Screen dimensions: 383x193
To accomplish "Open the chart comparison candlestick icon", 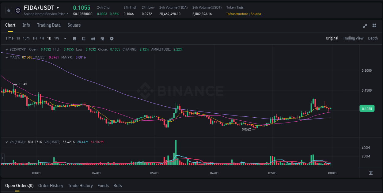I will click(x=93, y=38).
